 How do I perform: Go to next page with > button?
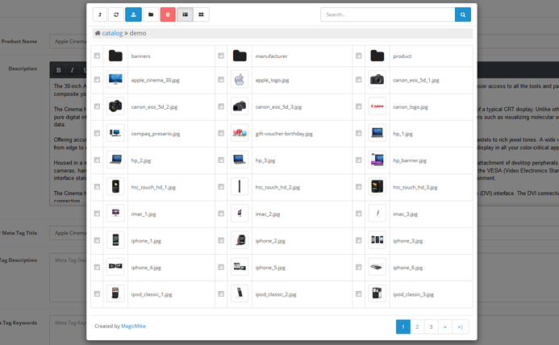445,326
